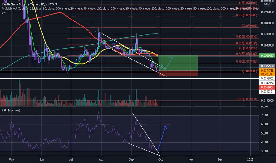Select the 0.5(0.0554522) Fibonacci level label
This screenshot has height=163, width=276.
click(x=248, y=48)
